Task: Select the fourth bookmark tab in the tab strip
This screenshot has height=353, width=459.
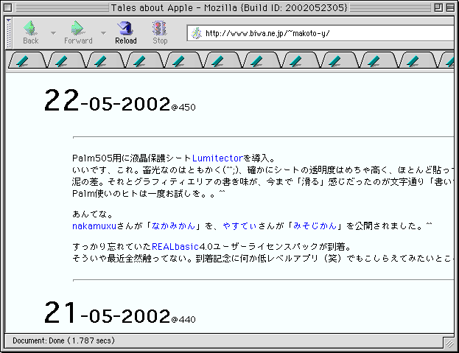Action: tap(138, 61)
